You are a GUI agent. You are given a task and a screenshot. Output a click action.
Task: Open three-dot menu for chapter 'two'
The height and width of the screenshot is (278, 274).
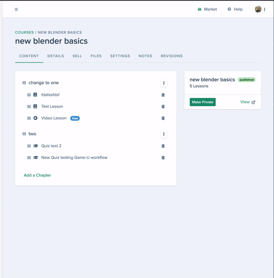point(164,134)
